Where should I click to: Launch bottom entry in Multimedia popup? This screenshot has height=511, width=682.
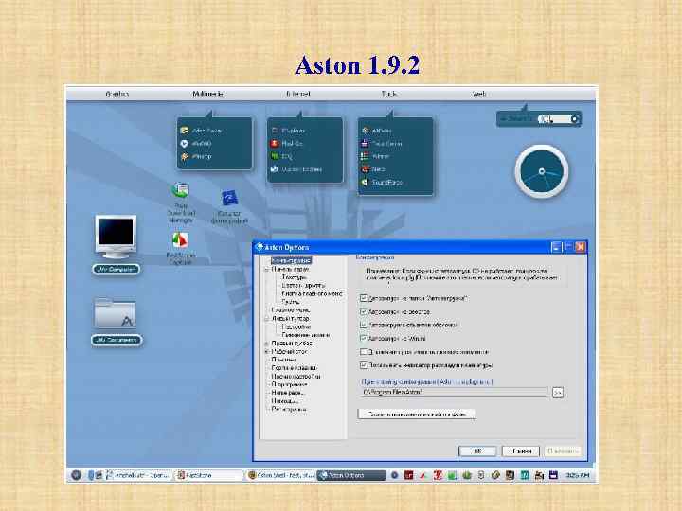click(x=196, y=156)
